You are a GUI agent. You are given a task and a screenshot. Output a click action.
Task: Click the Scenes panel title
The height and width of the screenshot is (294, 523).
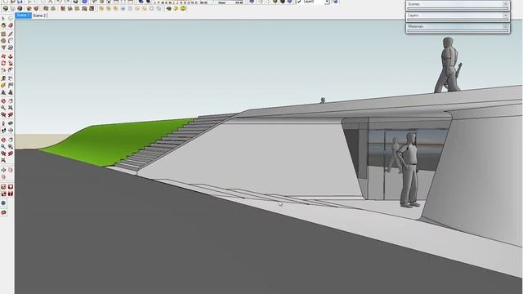[x=414, y=4]
